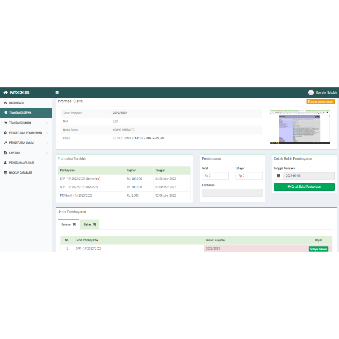Click the cart icon on Bulanan tab
Viewport: 339px width, 339px height.
click(74, 224)
